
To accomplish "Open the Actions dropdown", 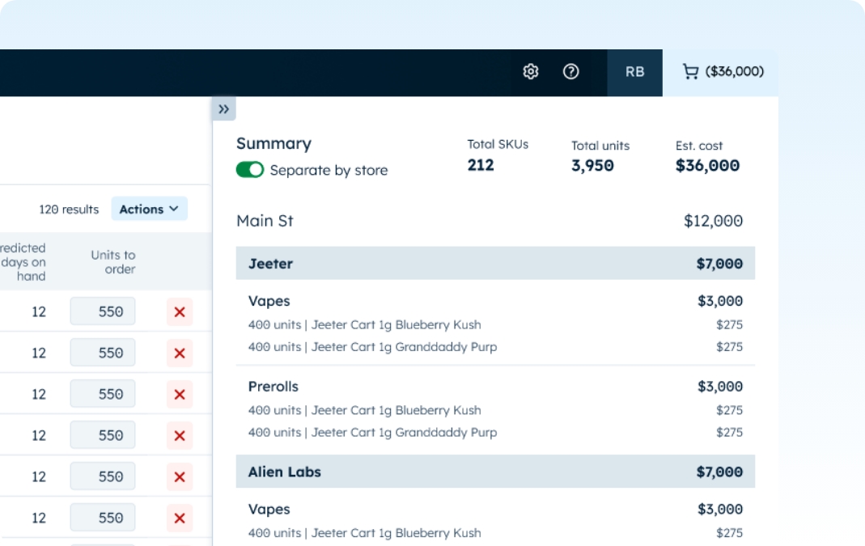I will click(149, 209).
